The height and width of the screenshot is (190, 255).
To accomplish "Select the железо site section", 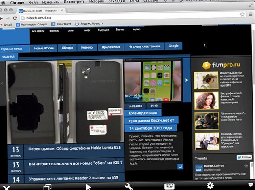I will (54, 31).
